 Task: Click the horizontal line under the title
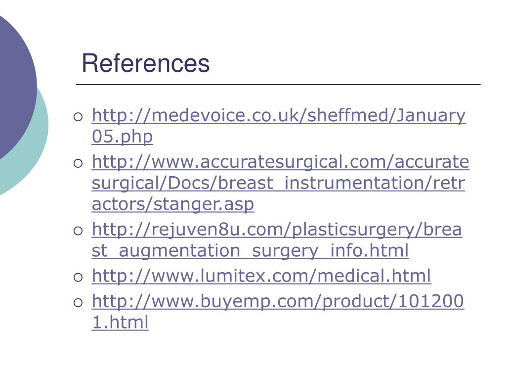click(278, 84)
